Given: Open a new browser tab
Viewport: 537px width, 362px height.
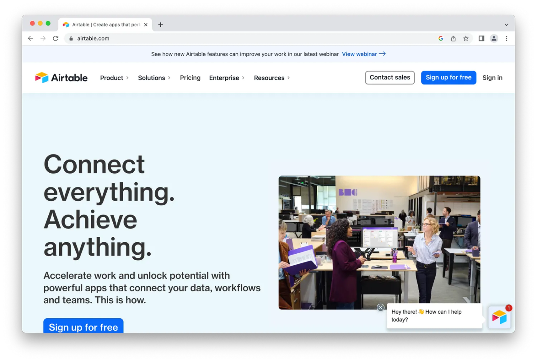Looking at the screenshot, I should 160,24.
